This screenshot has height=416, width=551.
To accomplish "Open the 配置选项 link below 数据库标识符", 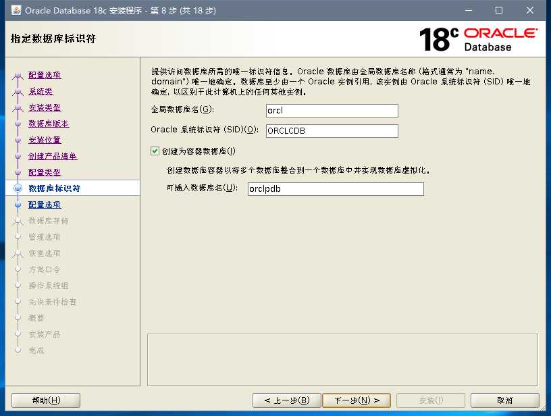I will coord(45,205).
